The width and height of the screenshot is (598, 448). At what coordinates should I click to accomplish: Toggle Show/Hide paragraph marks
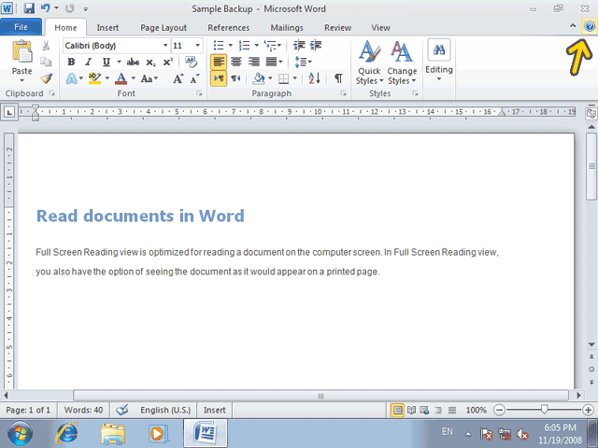pos(338,78)
